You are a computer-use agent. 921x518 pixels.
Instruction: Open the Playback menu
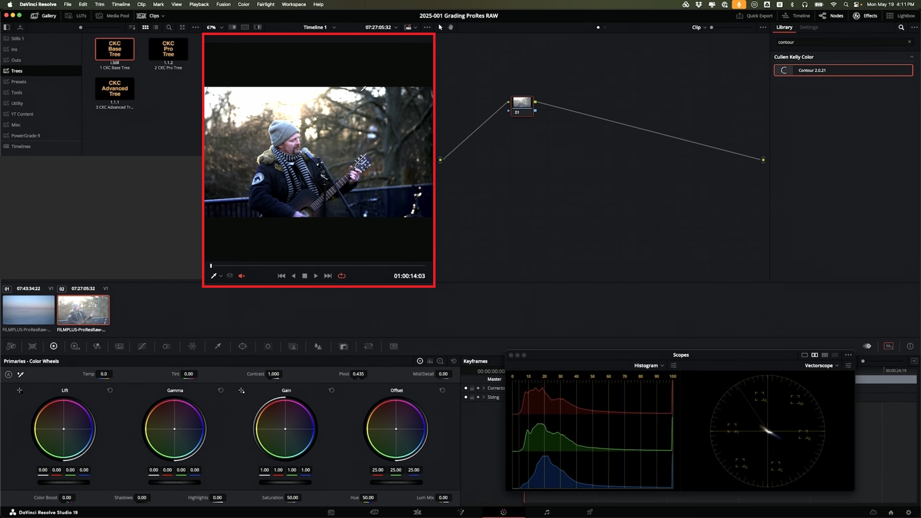pos(199,4)
